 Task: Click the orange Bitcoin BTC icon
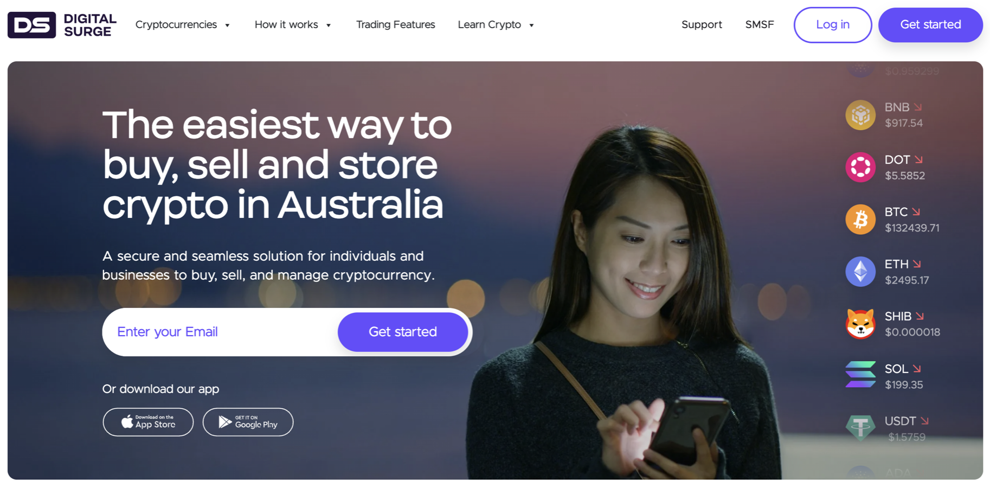pos(860,220)
